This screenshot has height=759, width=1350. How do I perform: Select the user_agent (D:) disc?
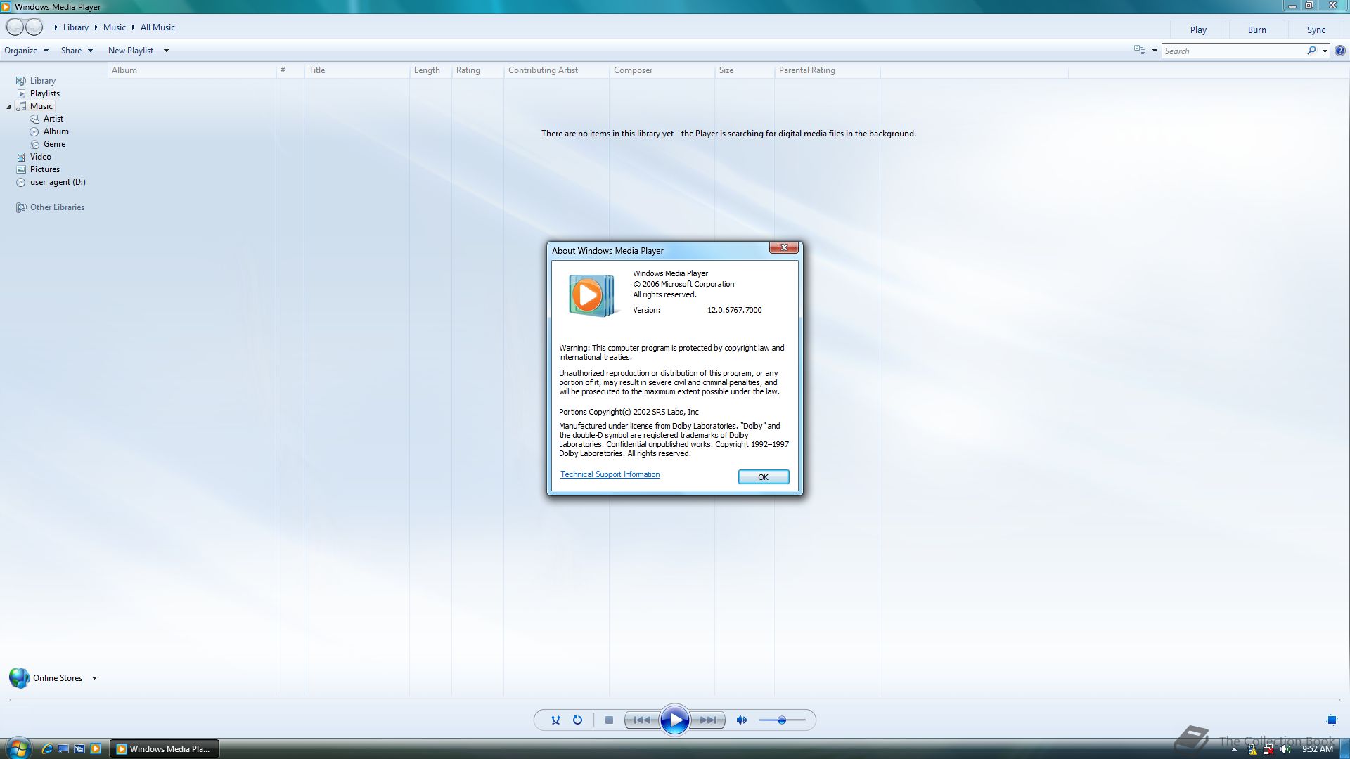(x=51, y=182)
